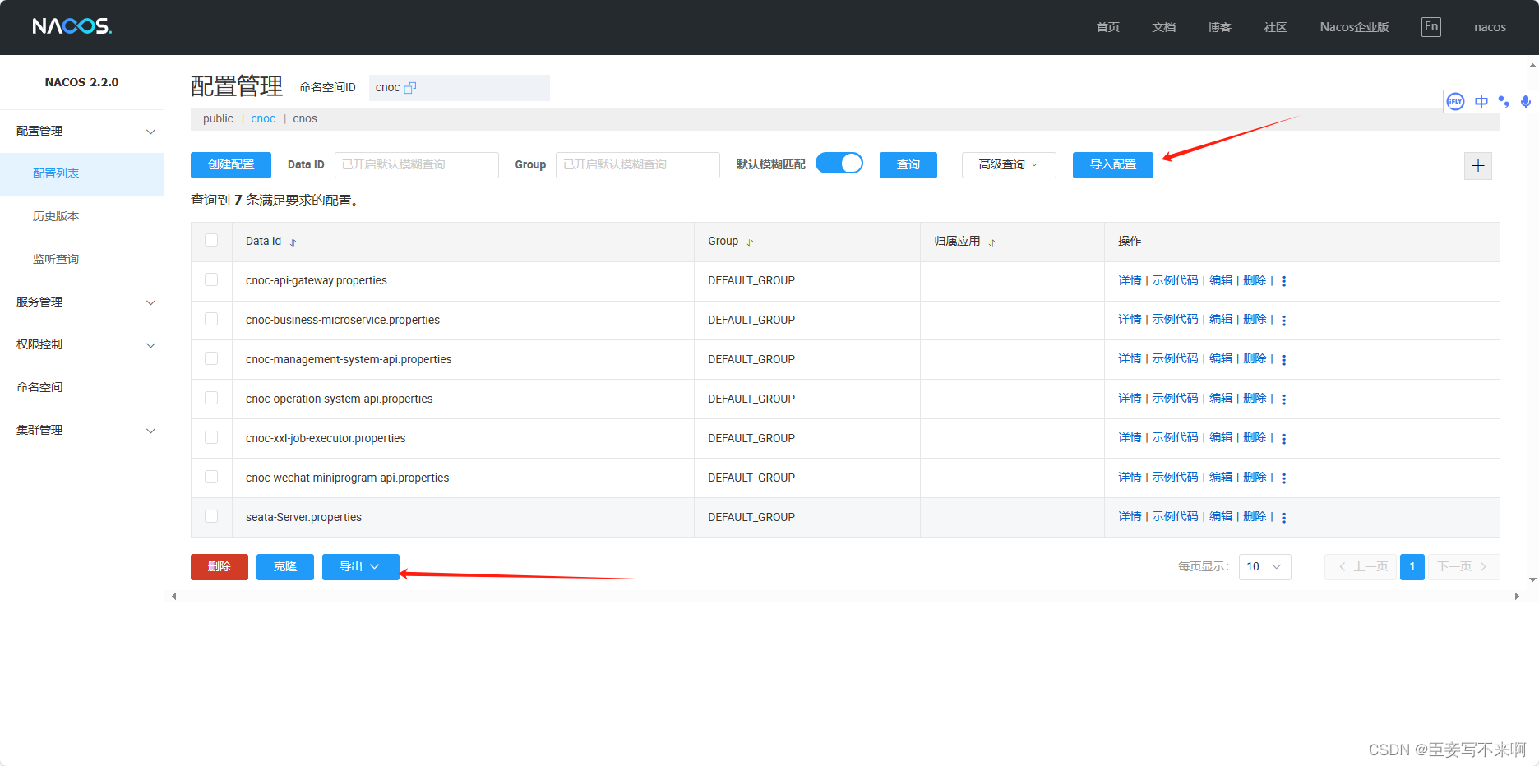
Task: Toggle the 默认模糊匹配 switch
Action: click(x=839, y=163)
